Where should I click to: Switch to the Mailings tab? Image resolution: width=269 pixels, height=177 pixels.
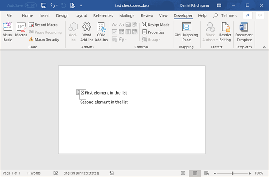(127, 15)
